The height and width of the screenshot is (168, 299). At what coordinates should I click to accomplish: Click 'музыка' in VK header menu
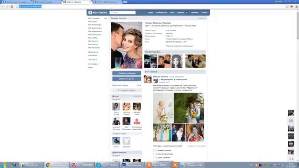(181, 13)
